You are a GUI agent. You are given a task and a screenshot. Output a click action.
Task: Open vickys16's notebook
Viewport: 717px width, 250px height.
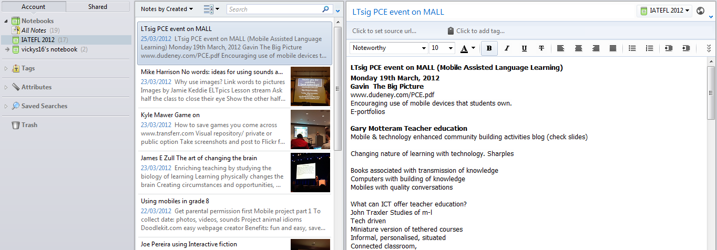tap(49, 49)
